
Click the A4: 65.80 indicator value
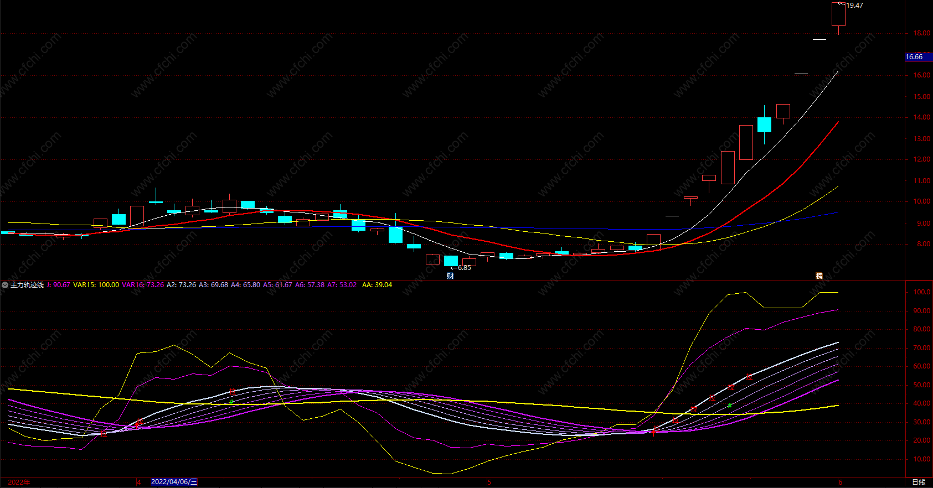coord(245,285)
